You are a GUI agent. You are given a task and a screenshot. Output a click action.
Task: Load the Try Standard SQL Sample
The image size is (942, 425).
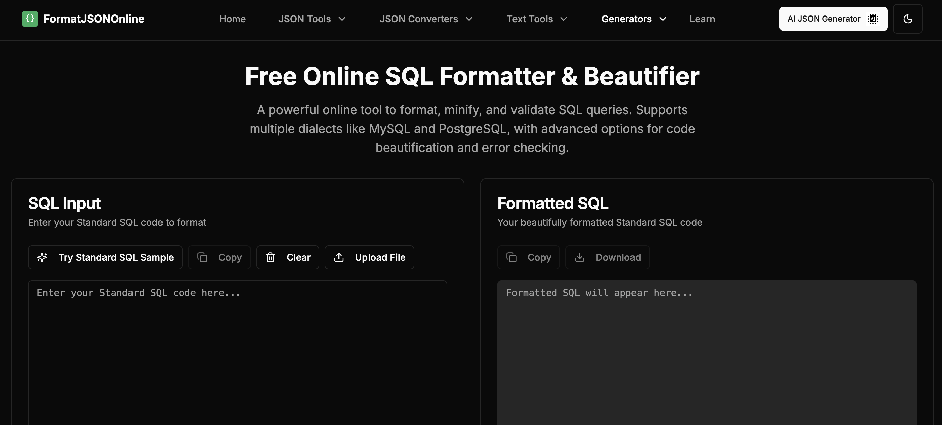click(x=105, y=257)
